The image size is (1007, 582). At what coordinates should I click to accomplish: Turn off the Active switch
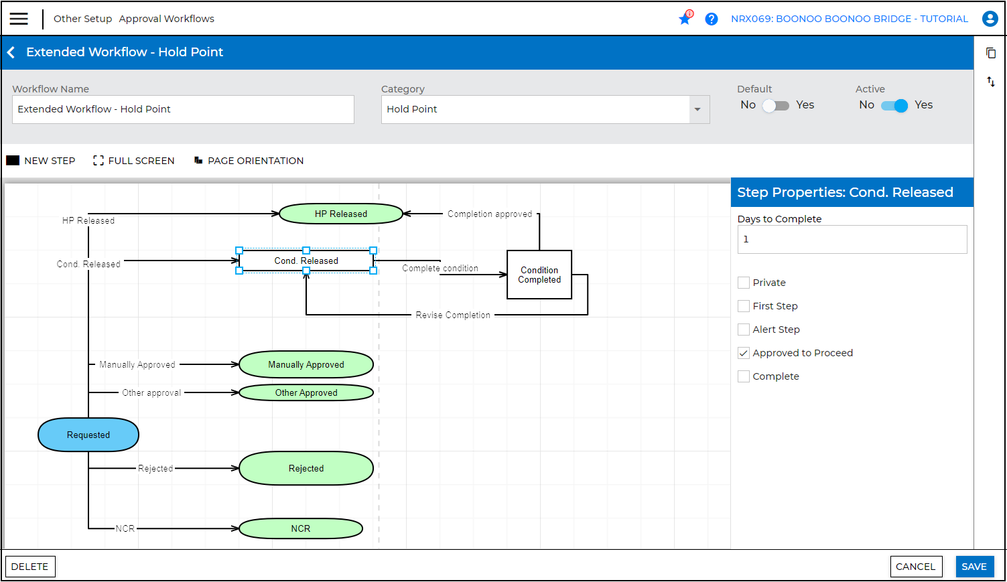pyautogui.click(x=894, y=105)
